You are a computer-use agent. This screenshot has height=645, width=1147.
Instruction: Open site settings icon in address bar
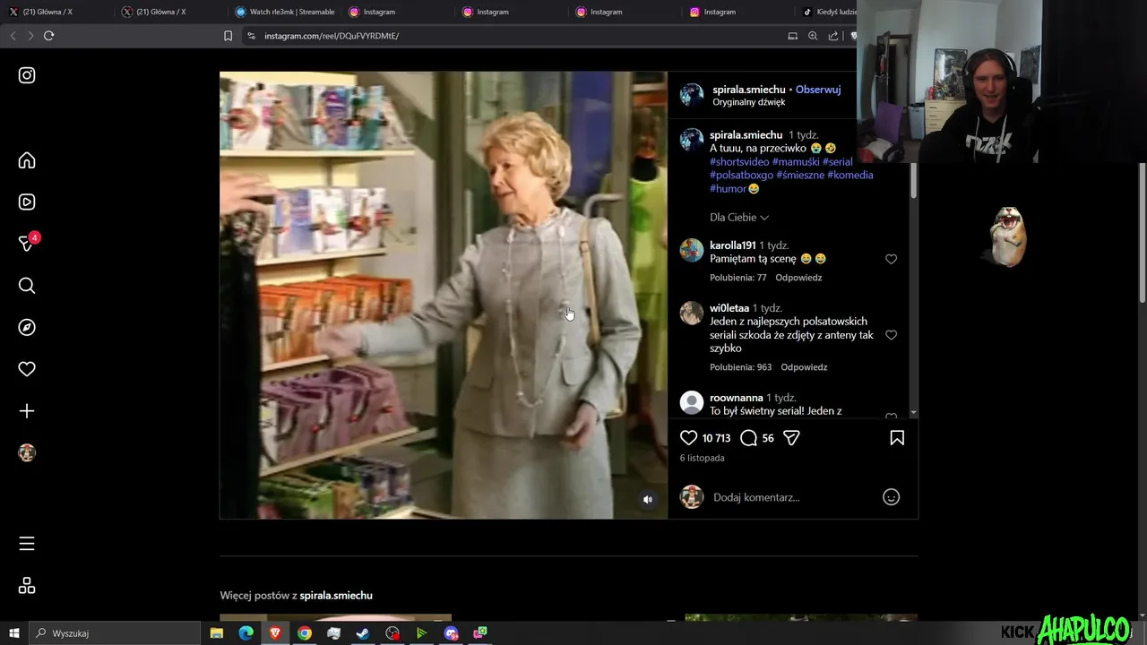(251, 36)
